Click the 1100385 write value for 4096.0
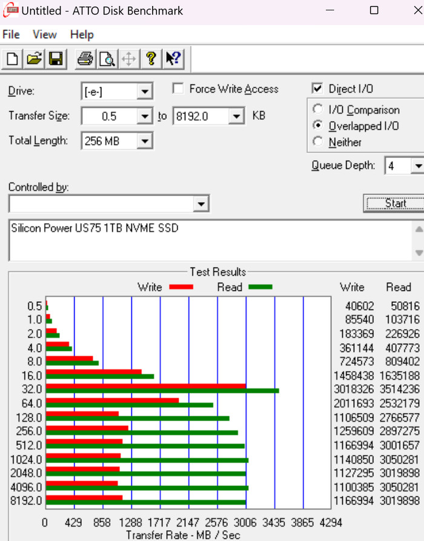The width and height of the screenshot is (424, 541). pos(354,487)
